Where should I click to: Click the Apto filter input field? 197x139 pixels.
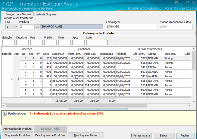[78, 42]
